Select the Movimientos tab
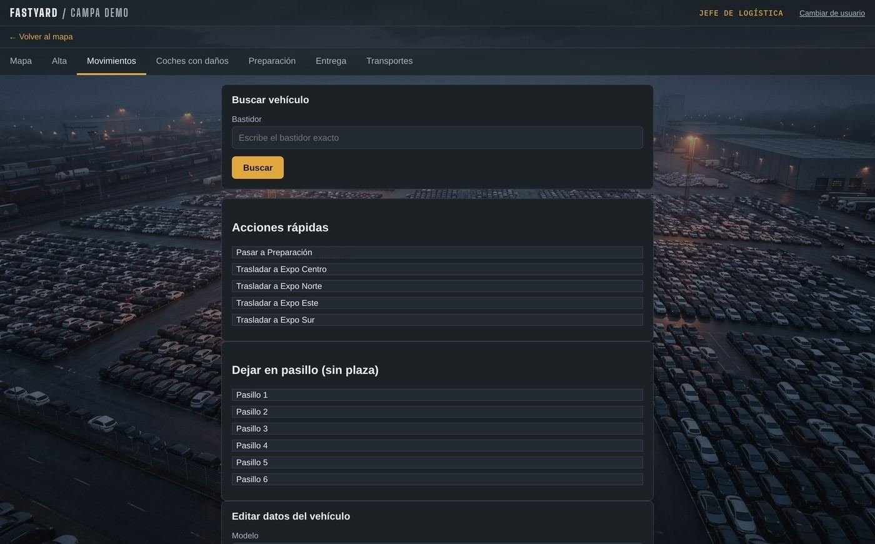The width and height of the screenshot is (875, 544). pyautogui.click(x=111, y=61)
